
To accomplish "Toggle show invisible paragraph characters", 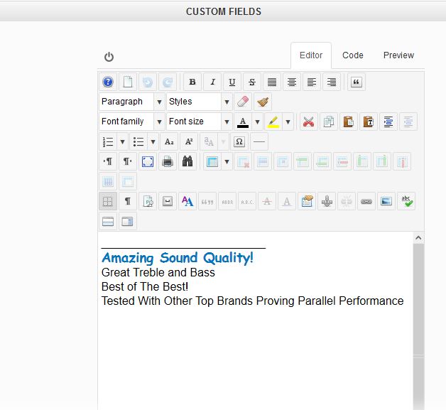I will [128, 201].
